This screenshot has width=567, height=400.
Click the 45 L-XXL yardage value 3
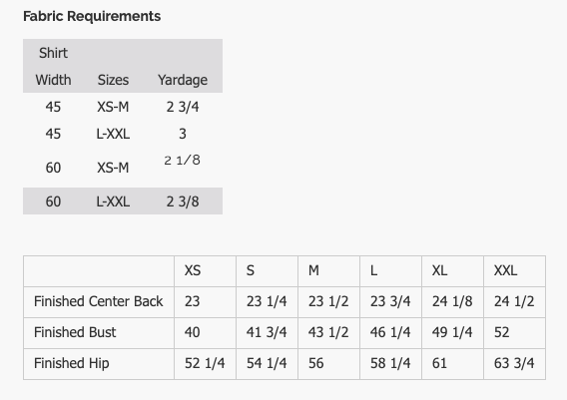click(x=183, y=134)
